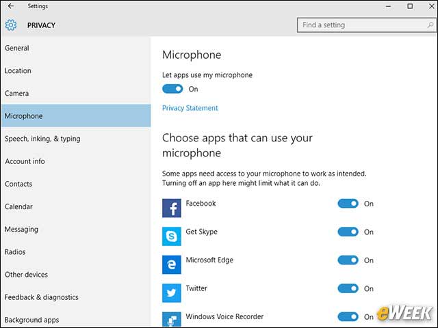Image resolution: width=438 pixels, height=328 pixels.
Task: Disable Twitter microphone access toggle
Action: pyautogui.click(x=348, y=288)
